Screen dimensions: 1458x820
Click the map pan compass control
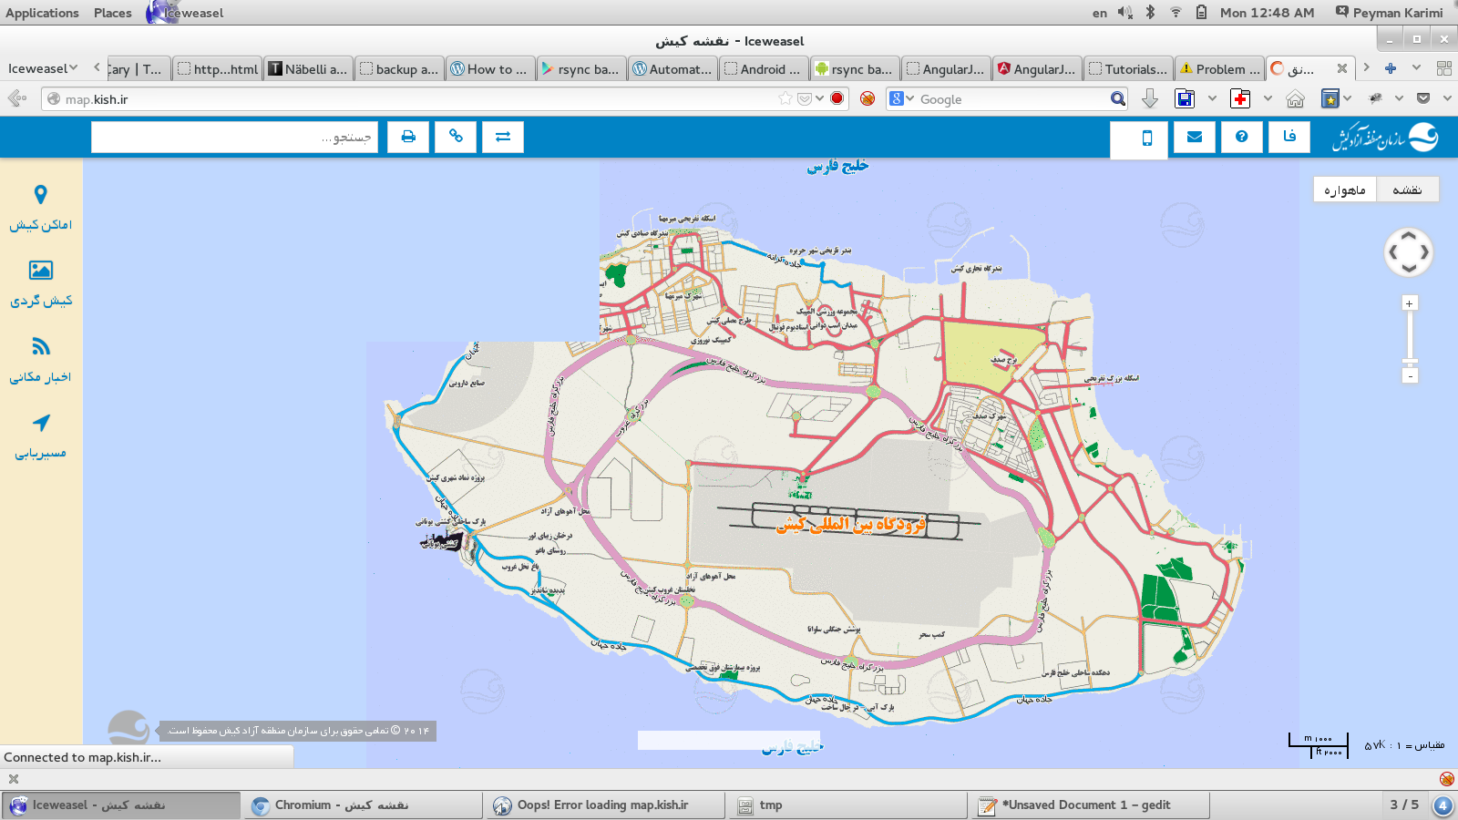click(1409, 252)
